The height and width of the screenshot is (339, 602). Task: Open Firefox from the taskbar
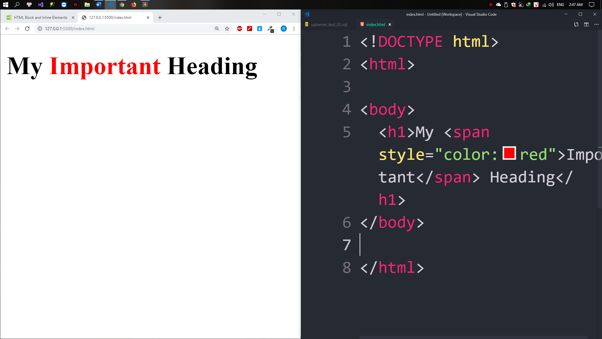coord(134,5)
